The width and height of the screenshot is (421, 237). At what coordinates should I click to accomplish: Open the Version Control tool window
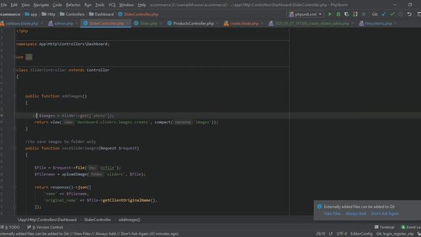click(x=45, y=227)
